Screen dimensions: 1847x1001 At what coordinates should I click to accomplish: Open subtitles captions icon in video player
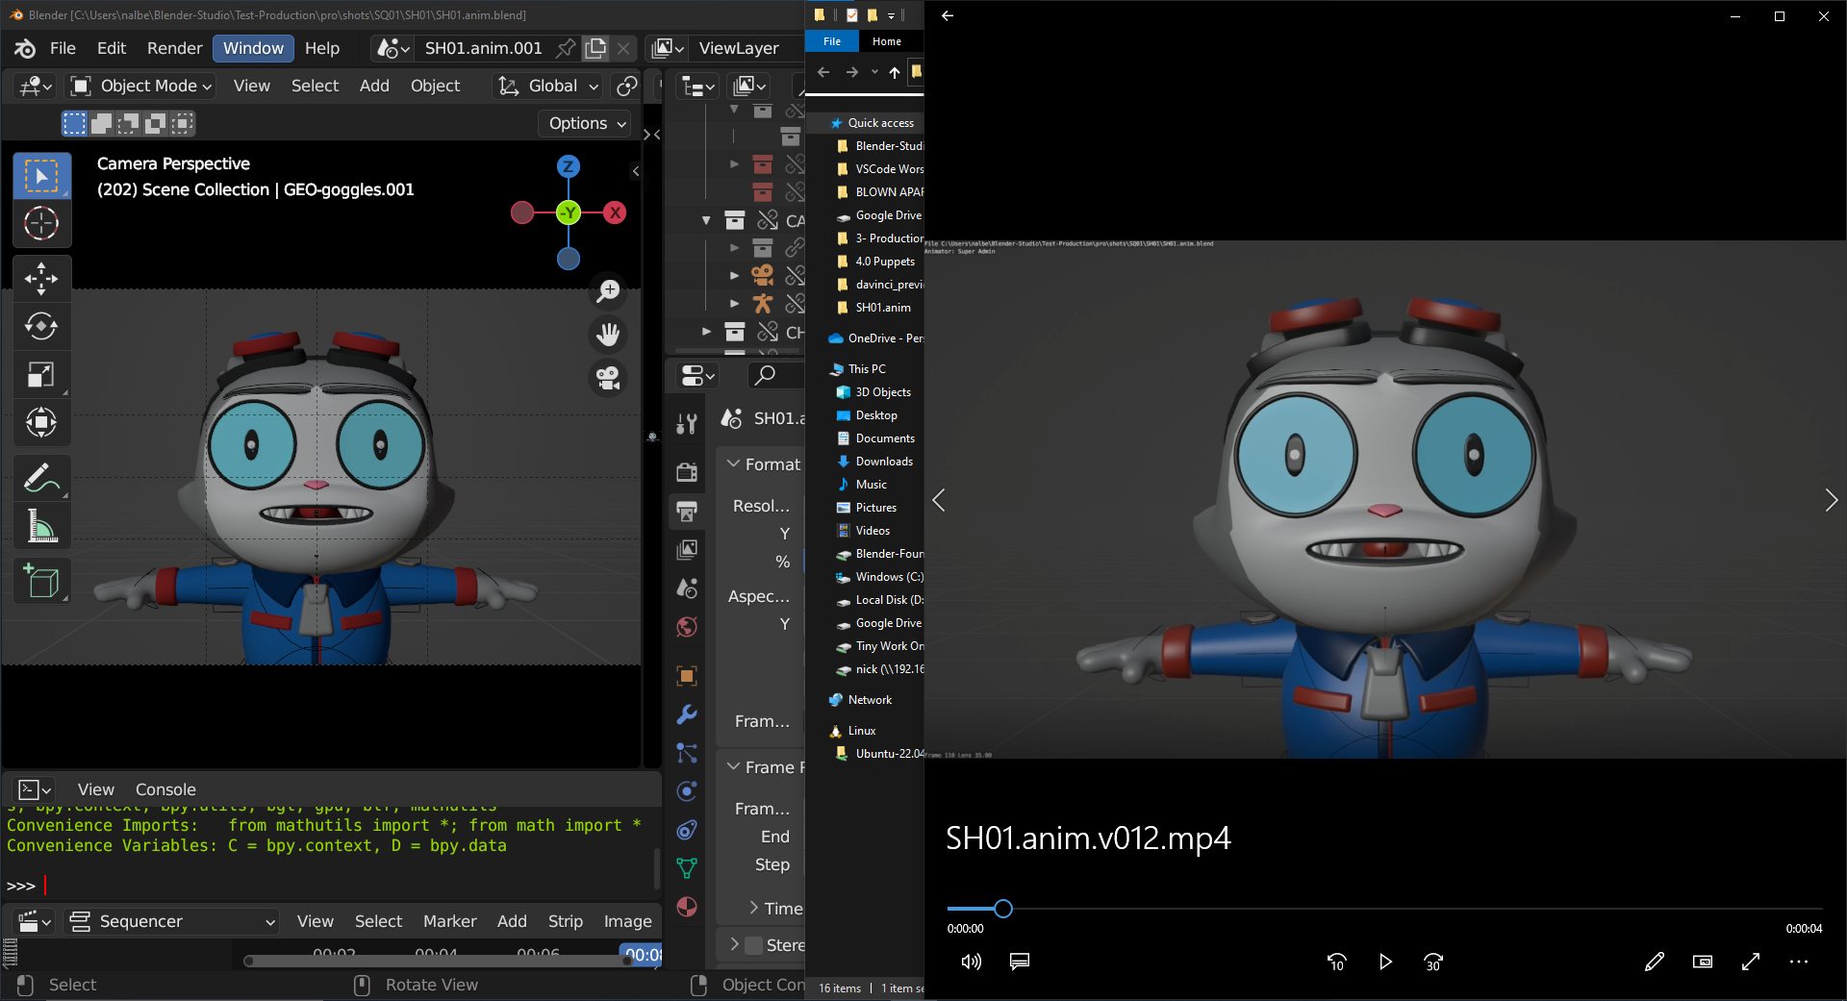[1020, 962]
